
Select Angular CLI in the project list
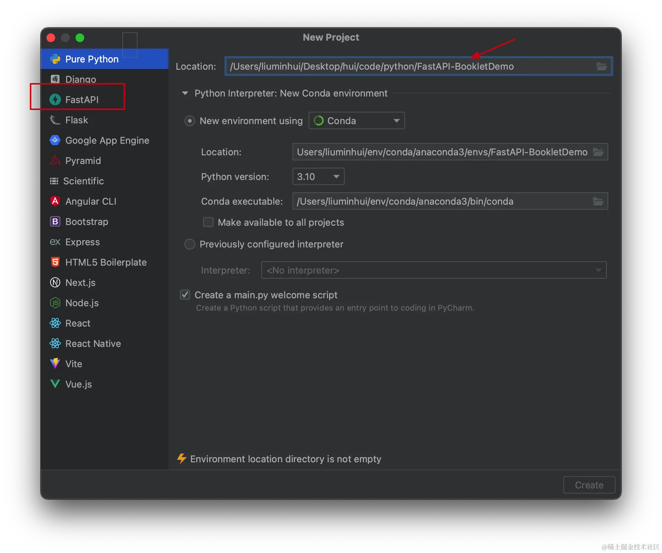[x=105, y=201]
